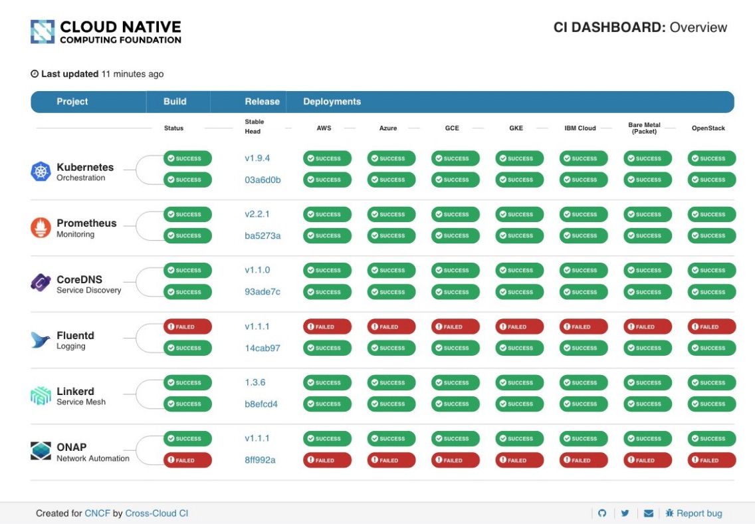This screenshot has height=524, width=755.
Task: Click the AWS deployment column label
Action: tap(324, 128)
